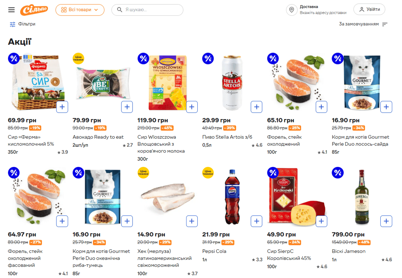
Task: Open the За замовчуванням sort dropdown
Action: pyautogui.click(x=363, y=24)
